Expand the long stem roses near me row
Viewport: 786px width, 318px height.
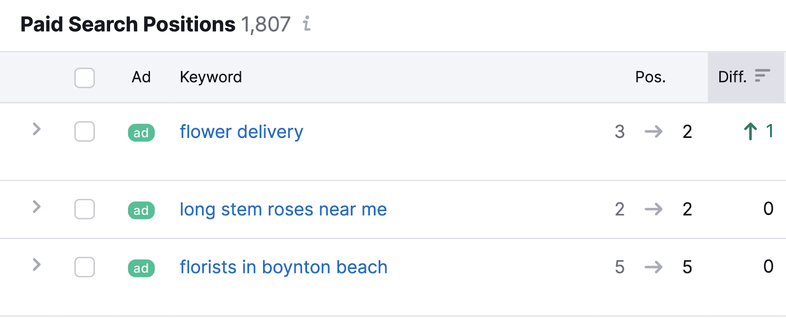pyautogui.click(x=36, y=207)
